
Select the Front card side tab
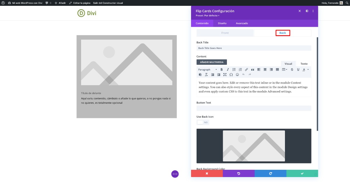[225, 33]
